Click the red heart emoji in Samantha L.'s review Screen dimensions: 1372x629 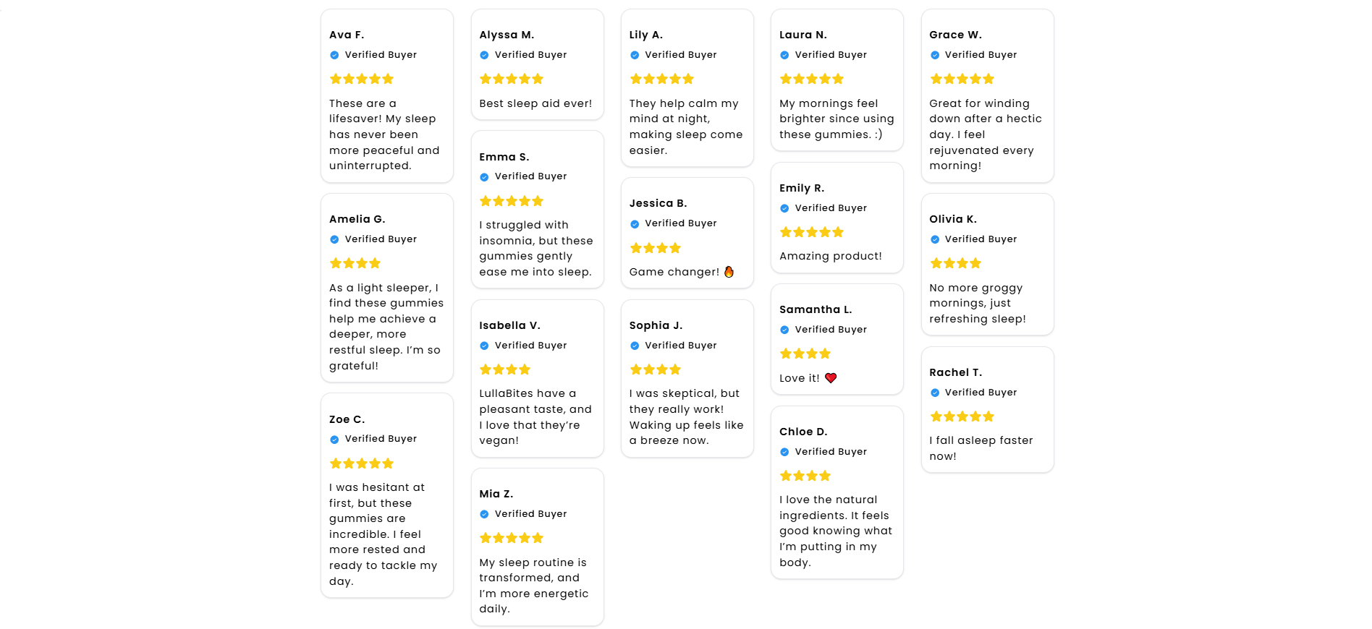pos(831,378)
